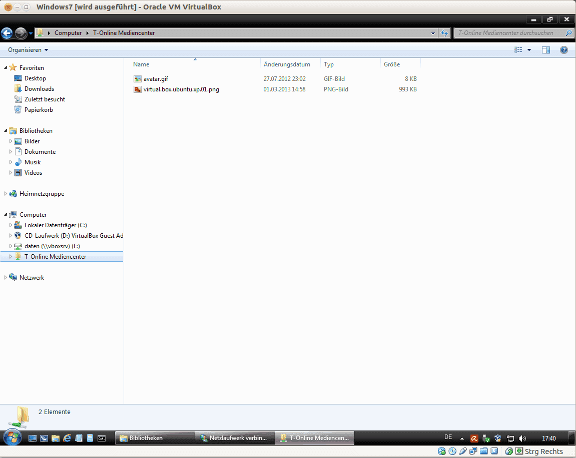
Task: Collapse the Favoriten section
Action: coord(6,68)
